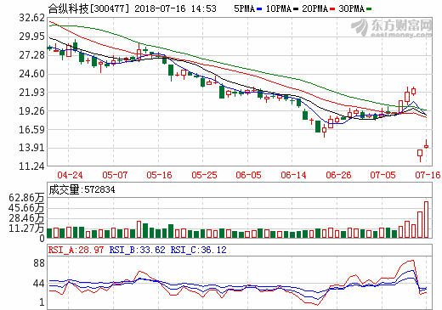Click the 88 RSI axis label
The image size is (442, 310).
(39, 263)
